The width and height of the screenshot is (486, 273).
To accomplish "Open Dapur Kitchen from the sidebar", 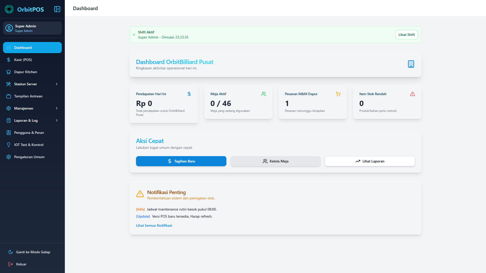I will click(25, 72).
